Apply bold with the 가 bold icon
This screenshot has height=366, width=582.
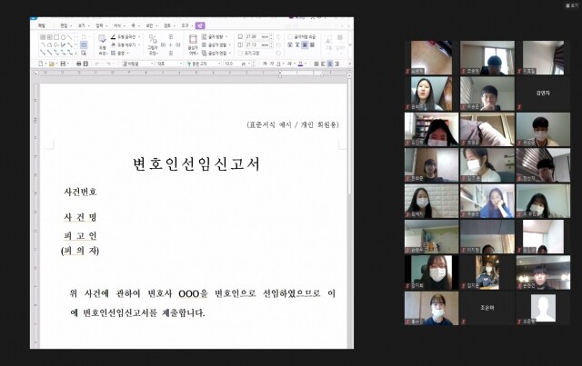[x=265, y=64]
